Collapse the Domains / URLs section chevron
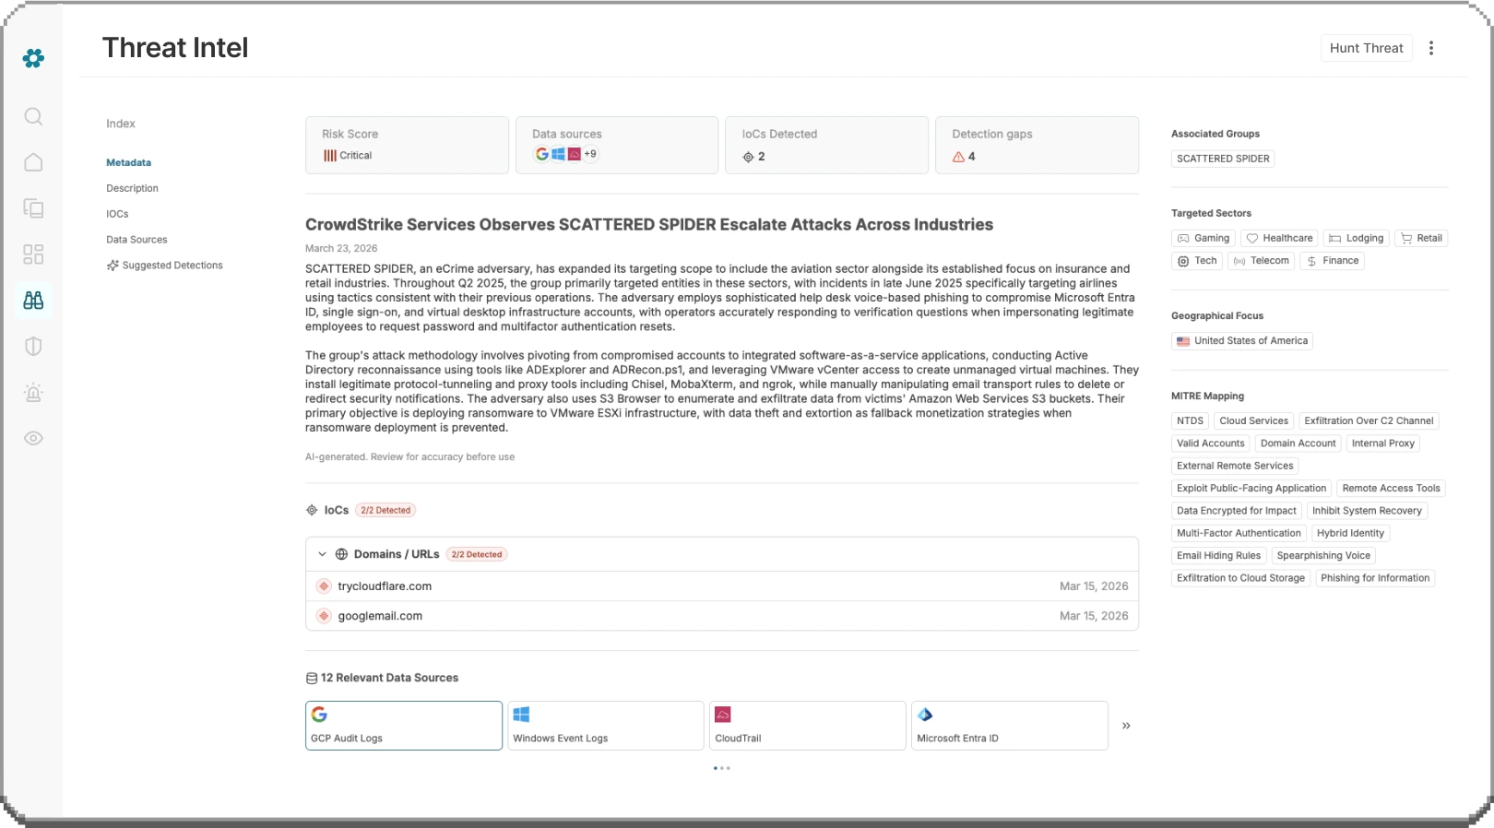 tap(322, 554)
